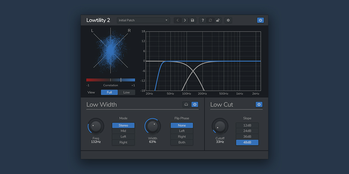Toggle the main plugin power button

pyautogui.click(x=260, y=20)
